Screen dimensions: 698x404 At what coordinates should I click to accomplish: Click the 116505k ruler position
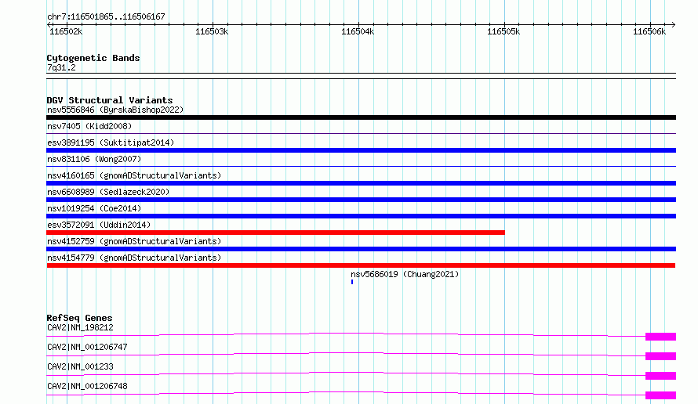click(x=504, y=31)
